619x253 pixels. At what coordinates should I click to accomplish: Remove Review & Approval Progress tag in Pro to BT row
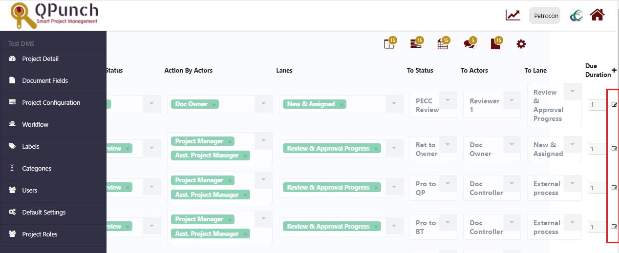coord(376,227)
